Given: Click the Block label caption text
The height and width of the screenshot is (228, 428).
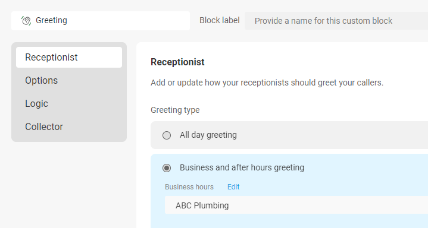Looking at the screenshot, I should (220, 20).
